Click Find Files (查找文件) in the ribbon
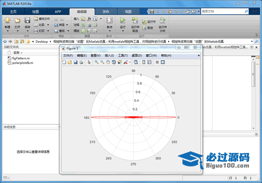The image size is (262, 183). pyautogui.click(x=42, y=19)
